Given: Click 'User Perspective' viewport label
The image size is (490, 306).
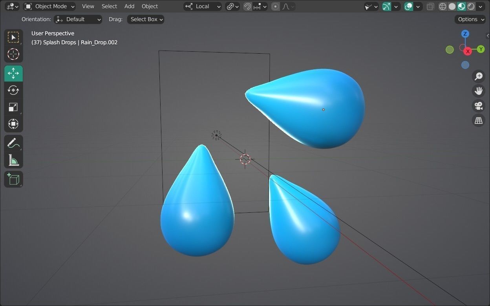Looking at the screenshot, I should (53, 33).
